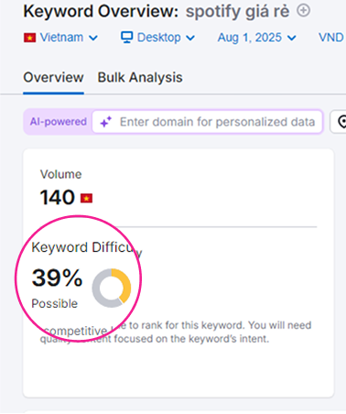Click the AI-powered label badge
Screen dimensions: 346x414
(58, 122)
